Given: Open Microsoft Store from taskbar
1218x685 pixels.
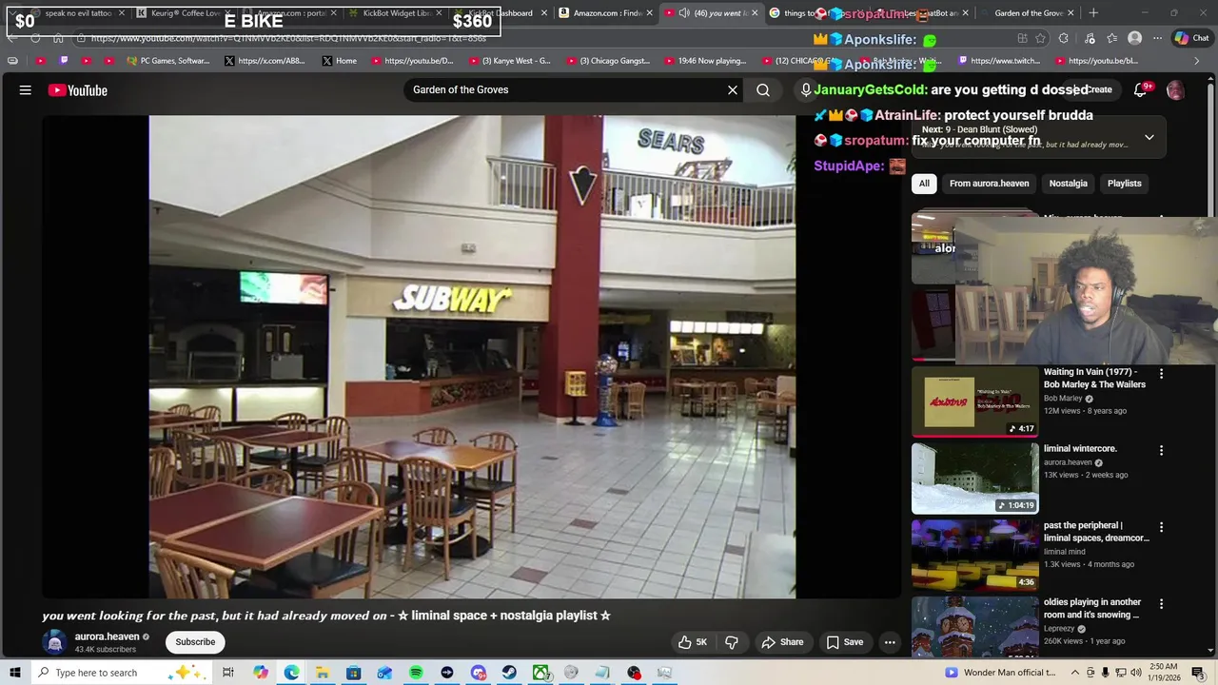Looking at the screenshot, I should coord(353,673).
